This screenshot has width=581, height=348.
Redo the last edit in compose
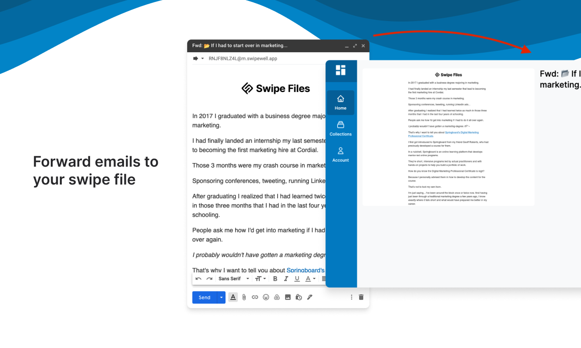click(x=209, y=278)
